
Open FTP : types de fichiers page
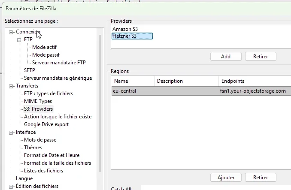[x=48, y=93]
